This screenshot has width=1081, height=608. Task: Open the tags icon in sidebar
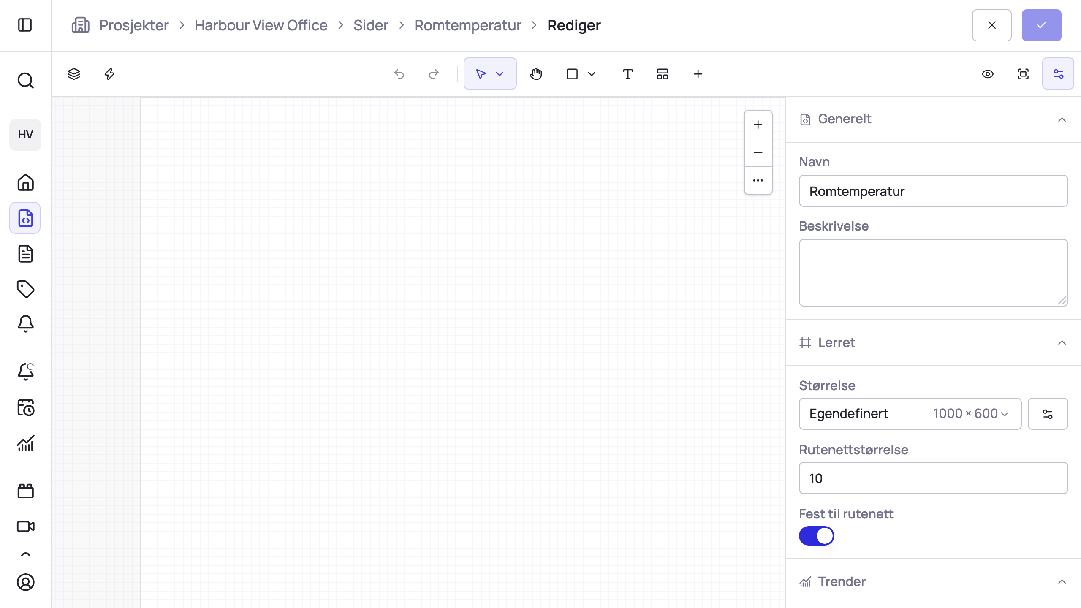pyautogui.click(x=25, y=289)
